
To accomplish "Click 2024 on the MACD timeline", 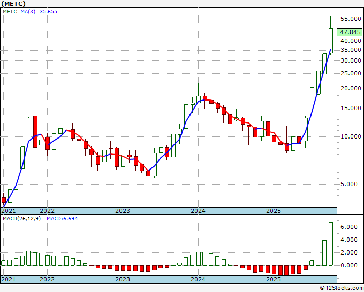I will 198,279.
